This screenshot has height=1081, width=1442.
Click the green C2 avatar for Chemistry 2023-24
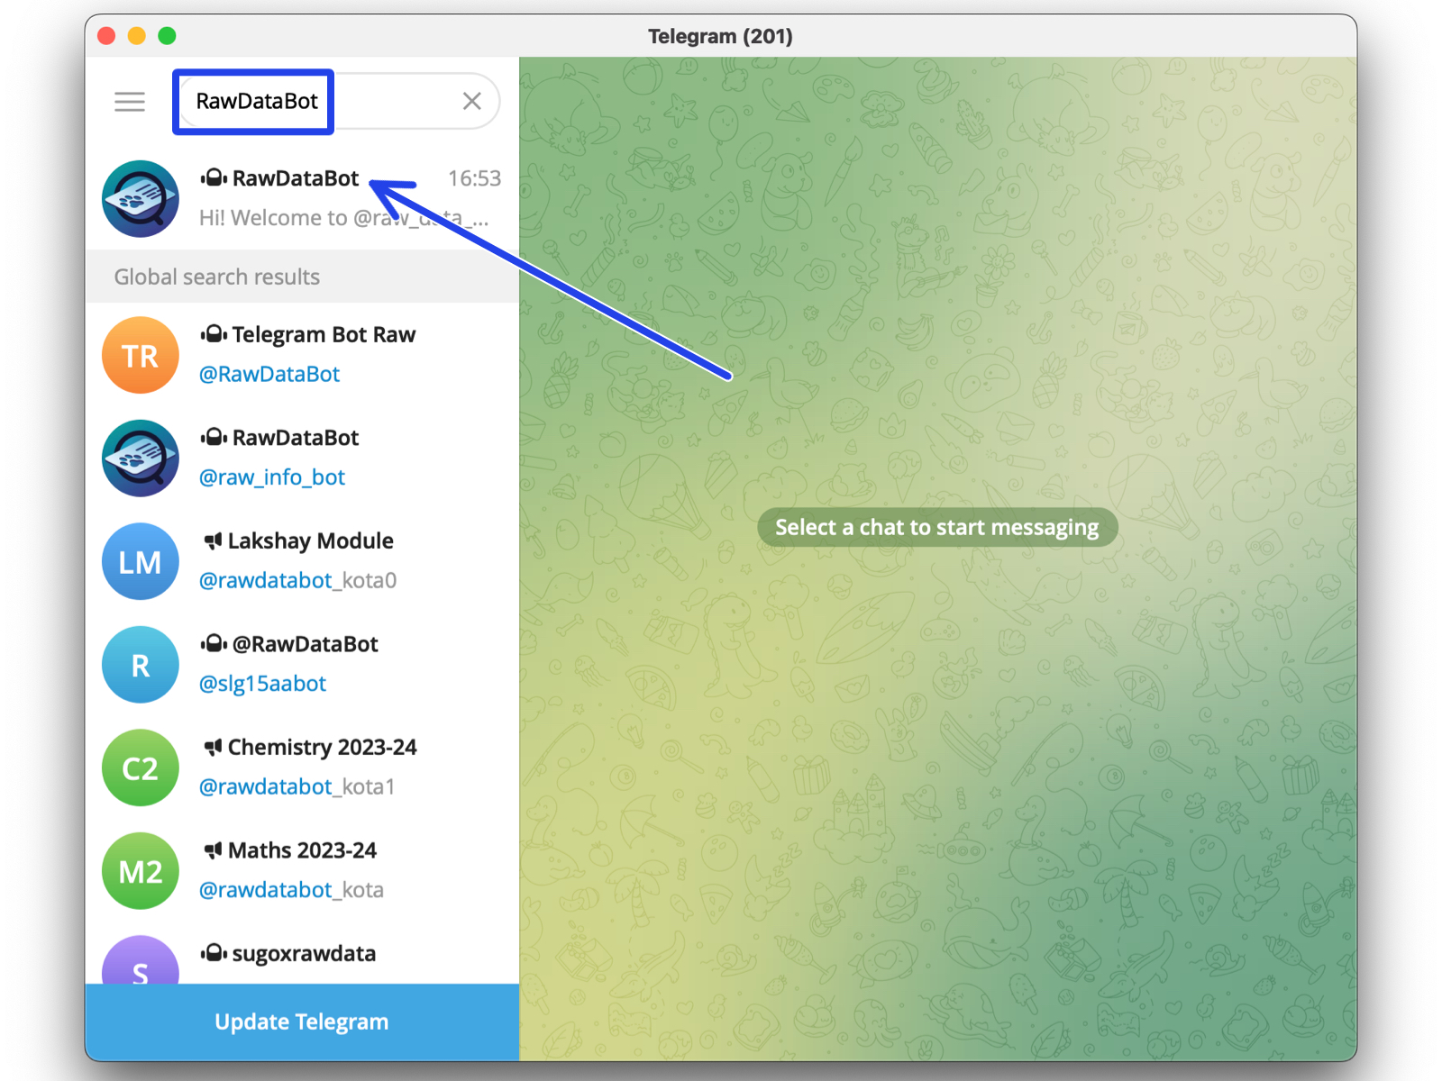[x=140, y=767]
